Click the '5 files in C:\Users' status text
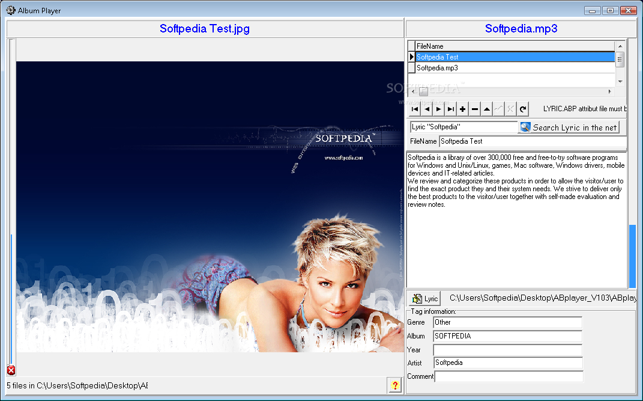The width and height of the screenshot is (643, 401). click(77, 386)
